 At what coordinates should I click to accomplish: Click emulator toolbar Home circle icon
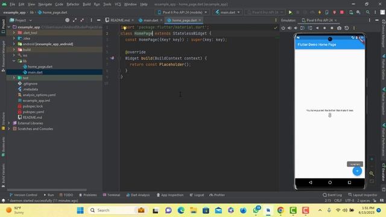coord(324,28)
